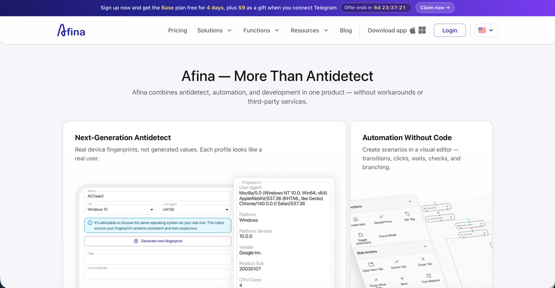The width and height of the screenshot is (555, 288).
Task: Click the Visit Website node in flow diagram
Action: click(437, 207)
